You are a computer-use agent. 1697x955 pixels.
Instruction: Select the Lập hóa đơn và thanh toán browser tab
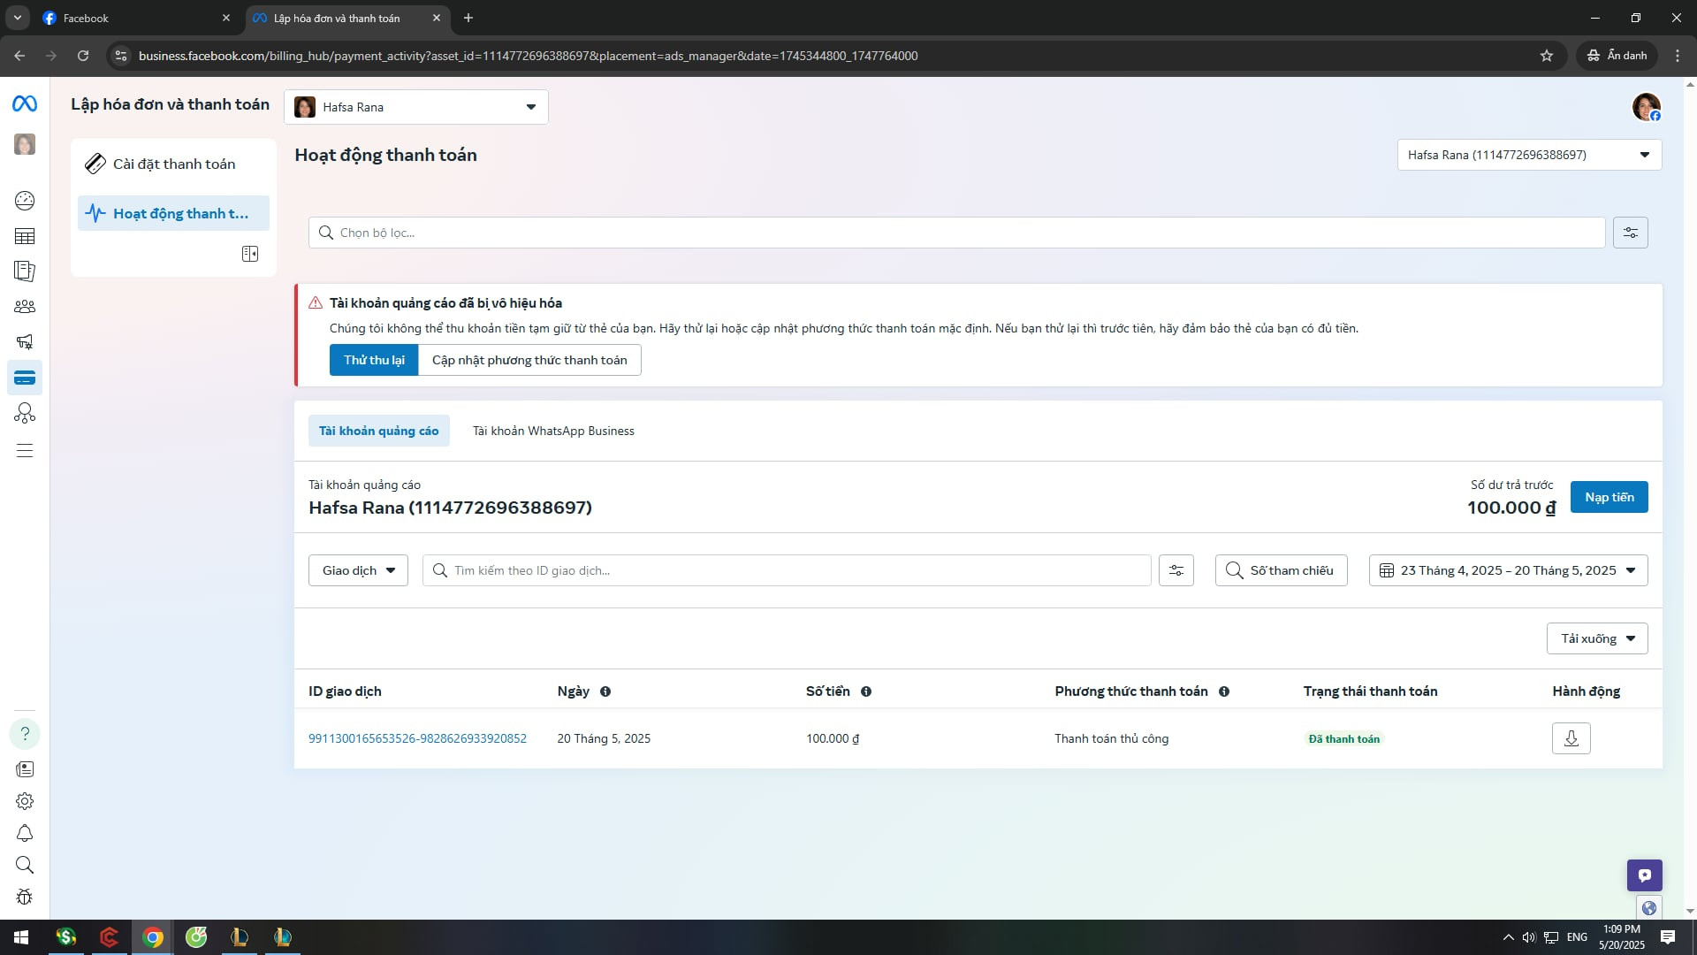tap(346, 18)
